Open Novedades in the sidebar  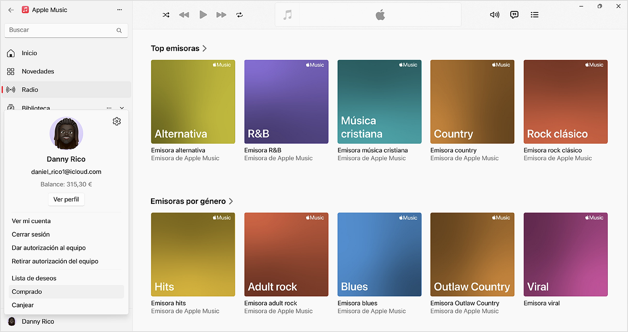click(x=66, y=71)
